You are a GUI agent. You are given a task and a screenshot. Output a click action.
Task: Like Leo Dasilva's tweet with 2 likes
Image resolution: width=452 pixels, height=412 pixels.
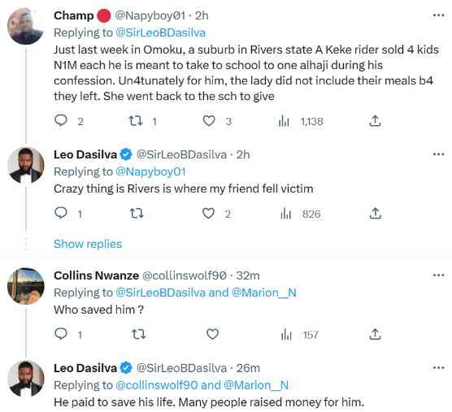click(x=208, y=214)
